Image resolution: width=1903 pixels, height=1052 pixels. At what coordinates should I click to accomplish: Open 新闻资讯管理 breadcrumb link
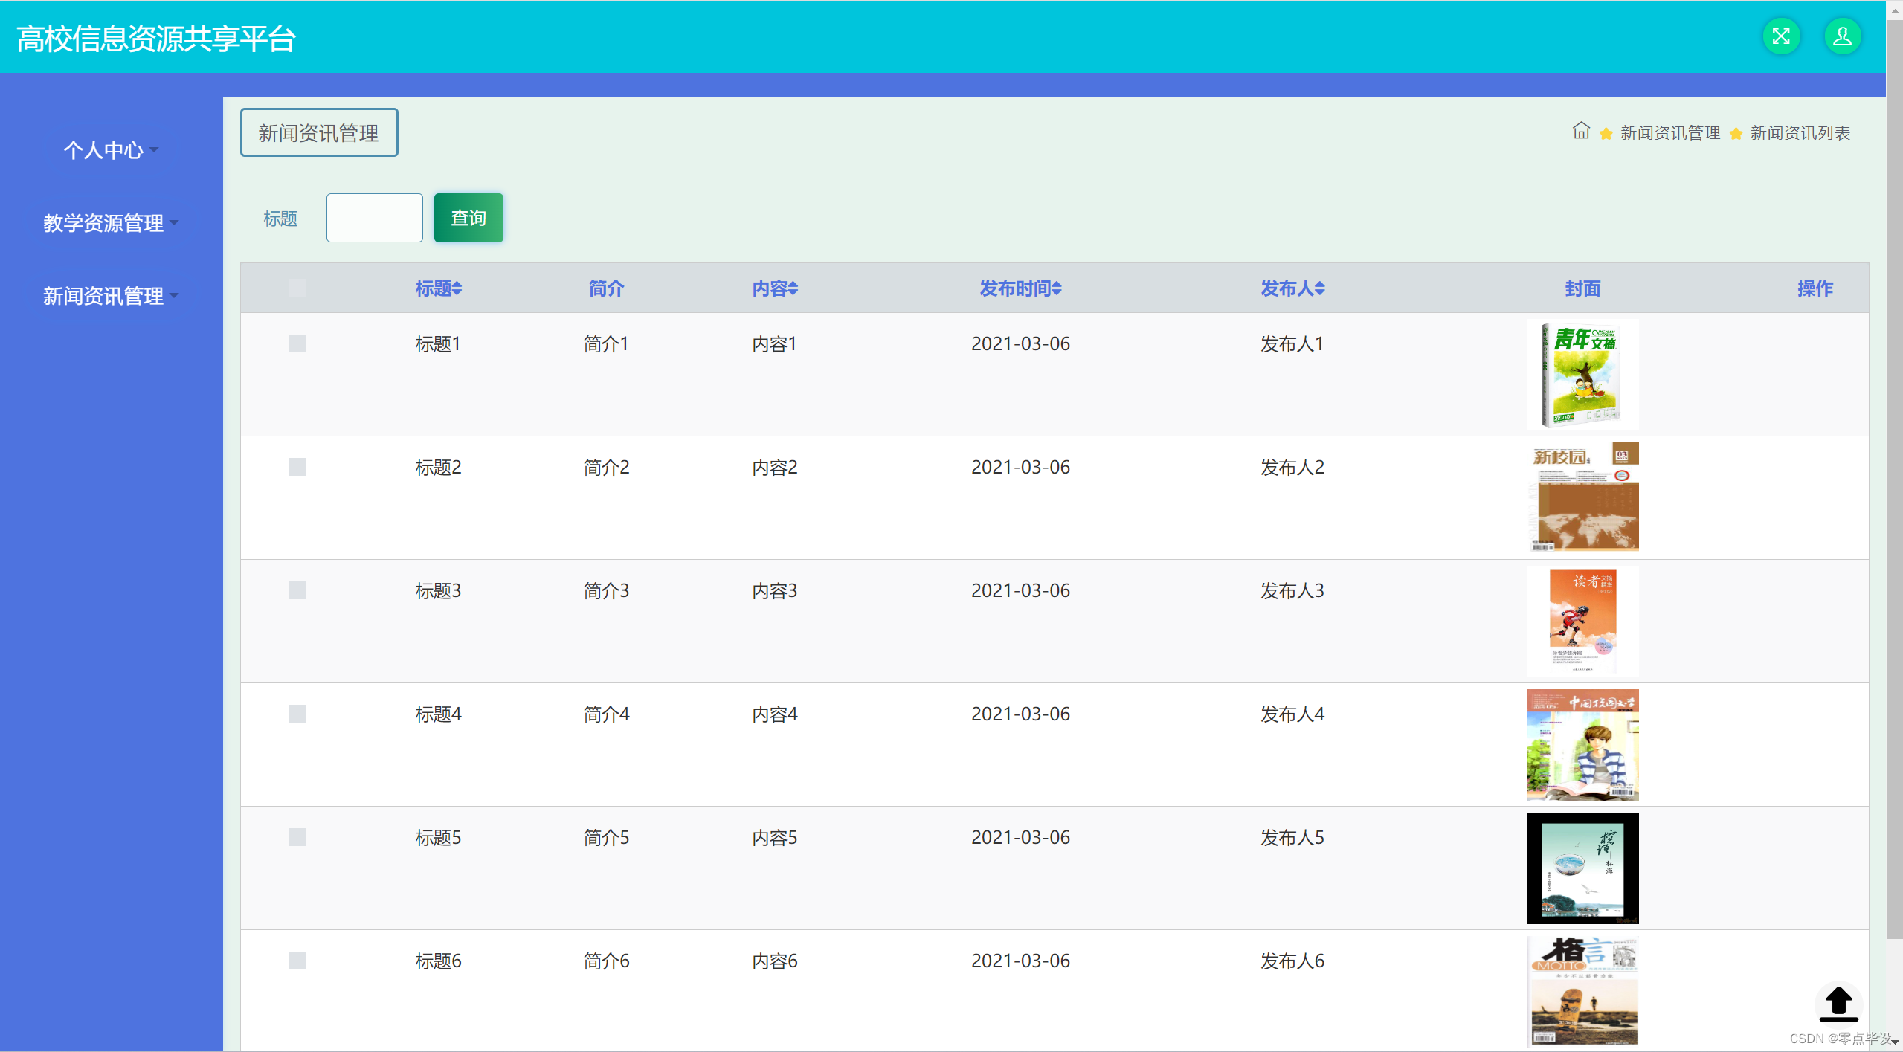(x=1670, y=133)
